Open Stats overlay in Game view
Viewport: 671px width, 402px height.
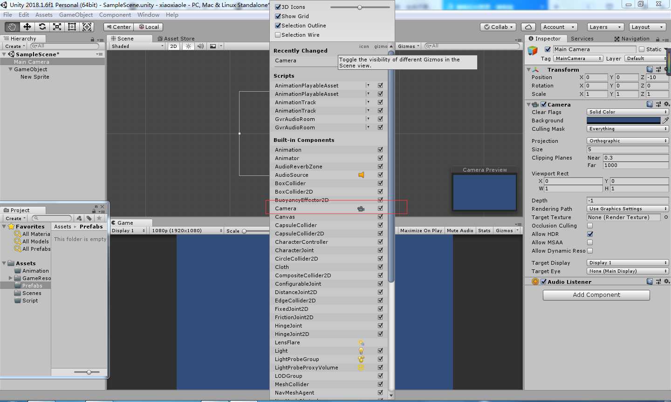click(484, 231)
